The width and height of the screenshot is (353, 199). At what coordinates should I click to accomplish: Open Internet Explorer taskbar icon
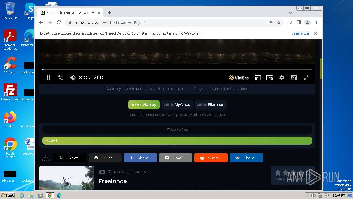(22, 195)
